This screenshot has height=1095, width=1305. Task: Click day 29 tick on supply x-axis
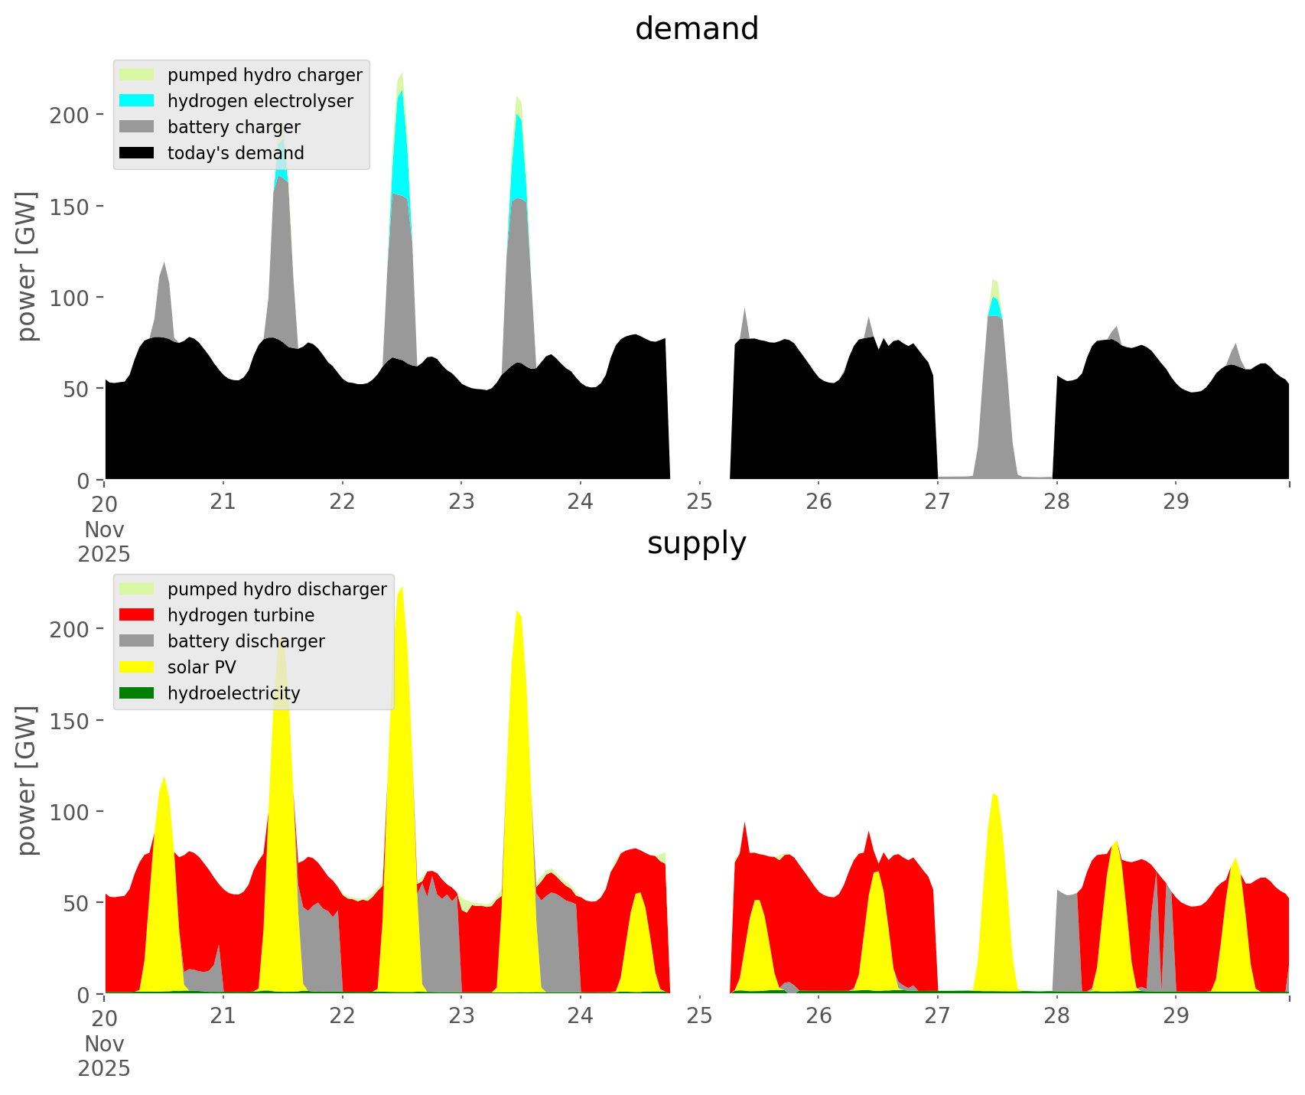pyautogui.click(x=1176, y=1016)
